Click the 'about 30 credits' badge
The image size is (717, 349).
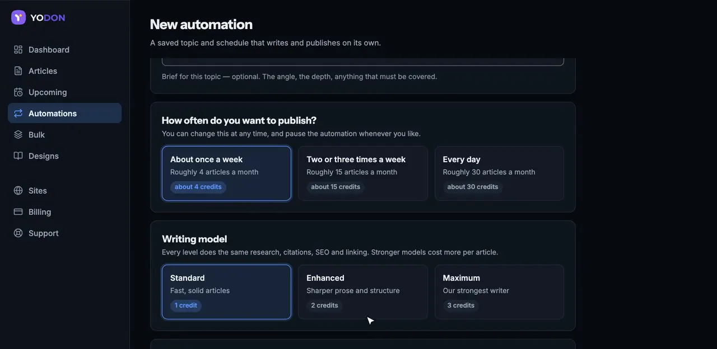point(473,187)
